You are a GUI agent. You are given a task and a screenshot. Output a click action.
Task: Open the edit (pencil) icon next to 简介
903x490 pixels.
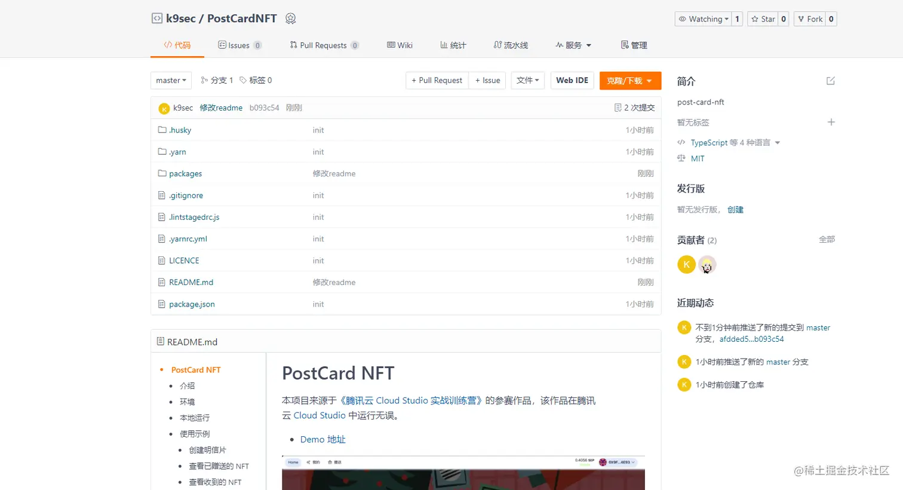pyautogui.click(x=831, y=81)
